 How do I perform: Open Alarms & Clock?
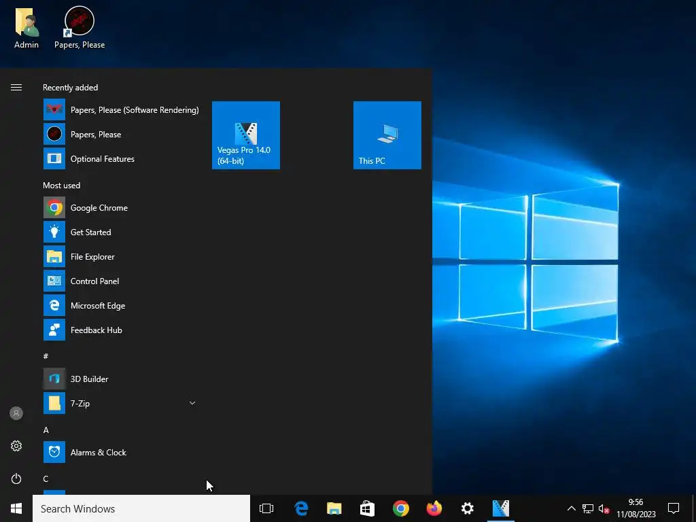click(x=121, y=452)
